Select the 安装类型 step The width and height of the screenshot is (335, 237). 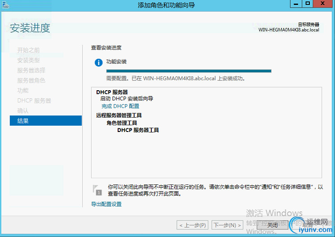(28, 60)
